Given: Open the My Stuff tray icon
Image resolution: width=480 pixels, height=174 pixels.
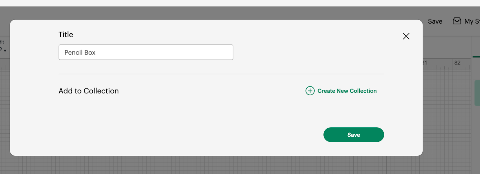Looking at the screenshot, I should [457, 21].
